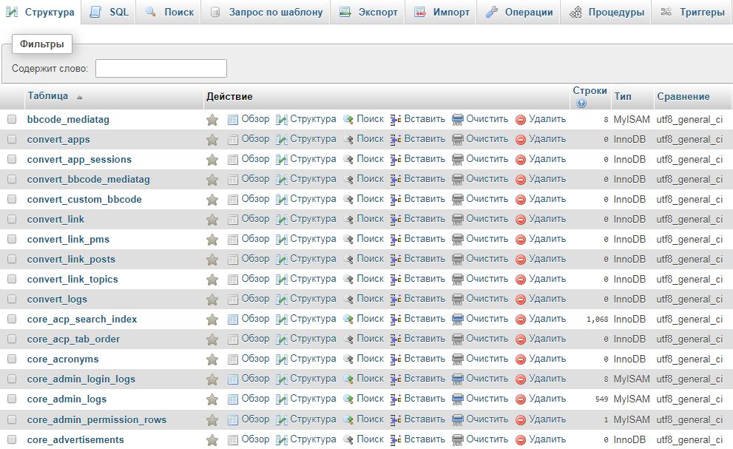Click MyISAM type in core_admin_login_logs row

(632, 379)
